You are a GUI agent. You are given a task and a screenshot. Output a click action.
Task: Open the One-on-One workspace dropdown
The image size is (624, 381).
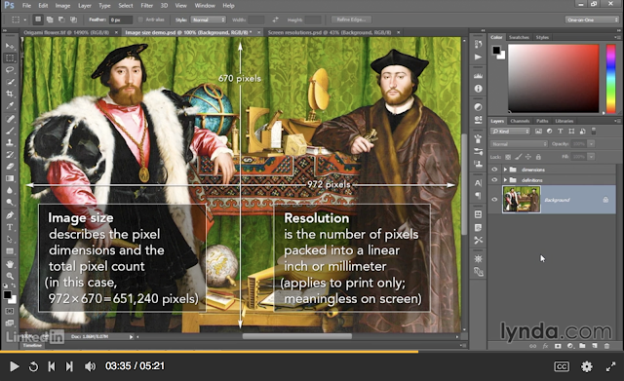click(x=592, y=19)
